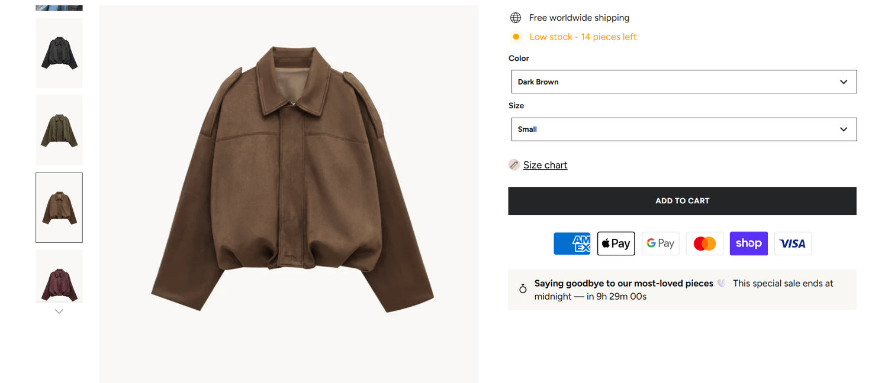Click the Google Pay payment icon
The width and height of the screenshot is (888, 383).
coord(660,244)
